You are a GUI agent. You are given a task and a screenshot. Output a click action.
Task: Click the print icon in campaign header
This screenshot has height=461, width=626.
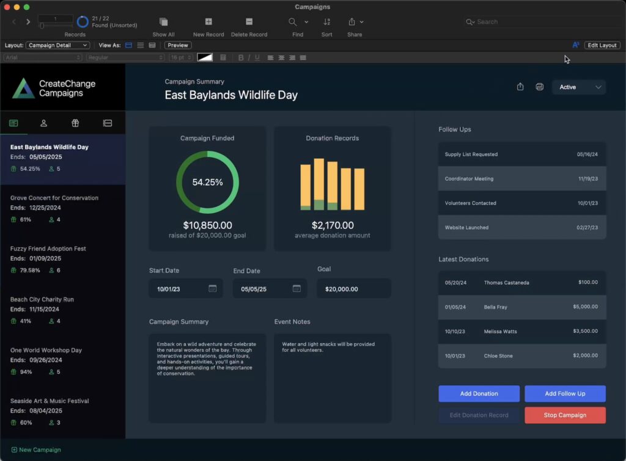coord(539,87)
